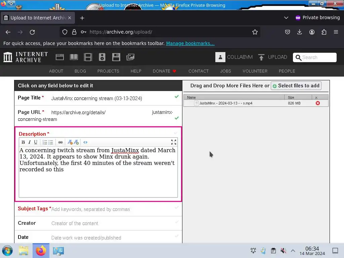Remove JustaMinx mp4 file from upload list
The height and width of the screenshot is (258, 344).
[318, 103]
